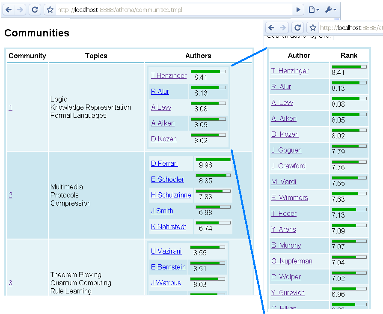Open the Y_Arens author link
The image size is (383, 314).
[x=283, y=229]
